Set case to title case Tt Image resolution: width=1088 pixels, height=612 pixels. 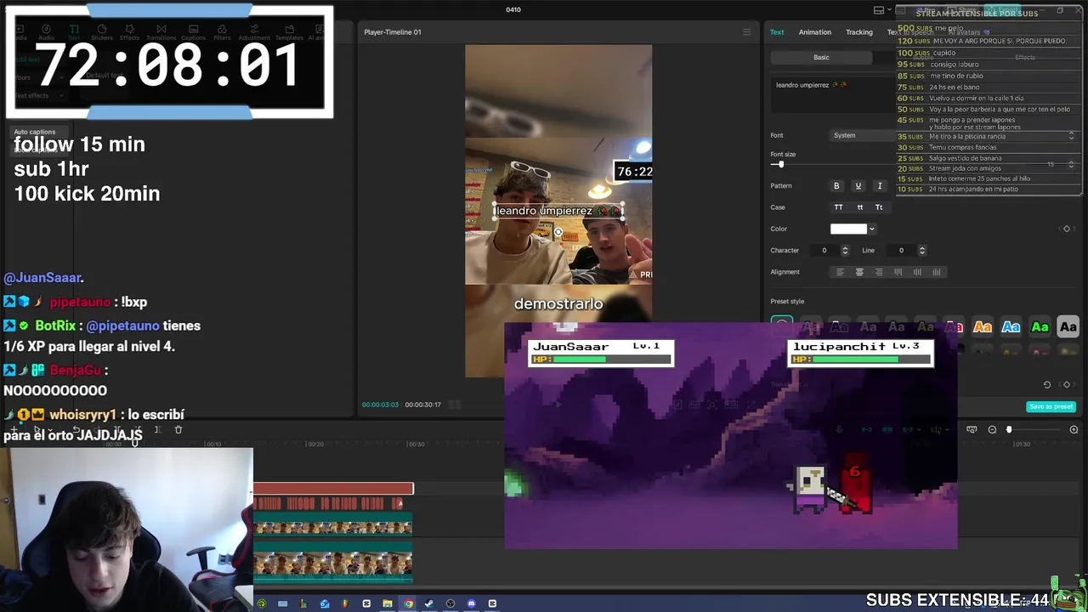pos(879,207)
